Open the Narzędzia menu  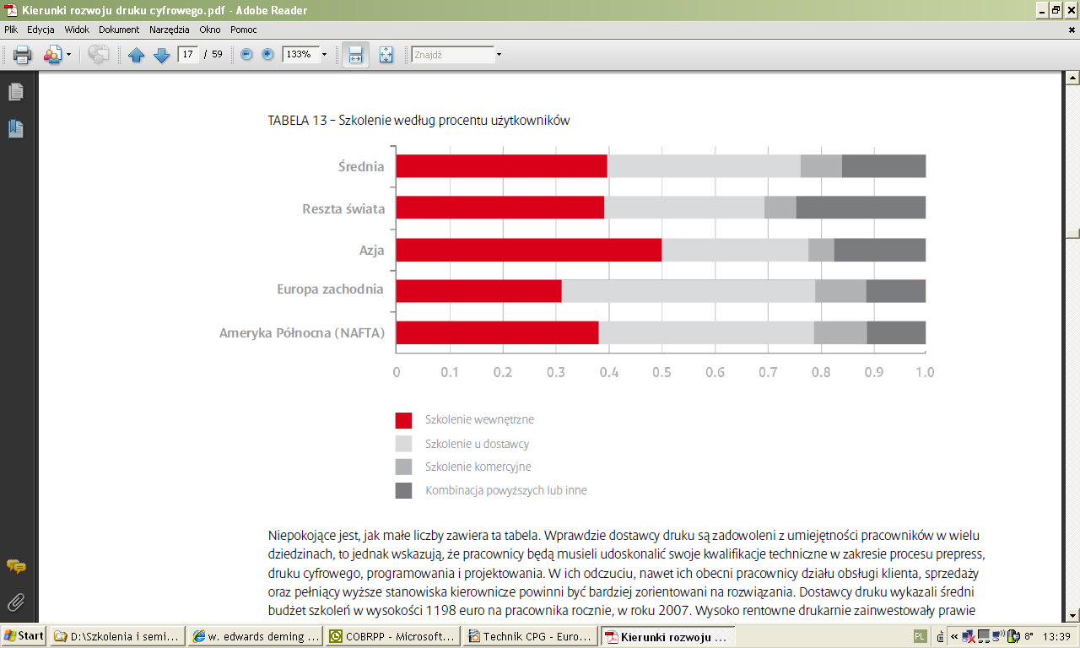[170, 29]
